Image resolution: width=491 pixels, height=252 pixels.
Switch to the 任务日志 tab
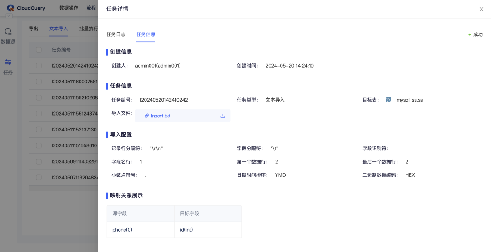point(116,34)
